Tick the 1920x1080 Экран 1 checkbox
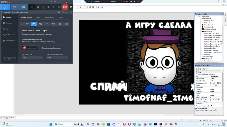The height and width of the screenshot is (127, 227). click(x=2, y=12)
